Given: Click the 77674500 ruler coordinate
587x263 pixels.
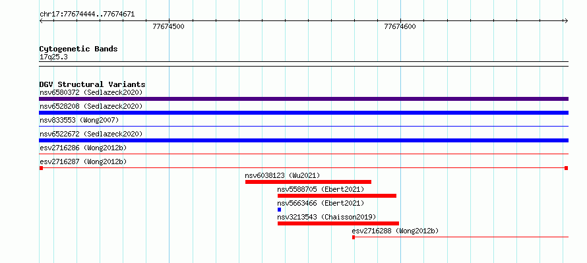Looking at the screenshot, I should [168, 26].
